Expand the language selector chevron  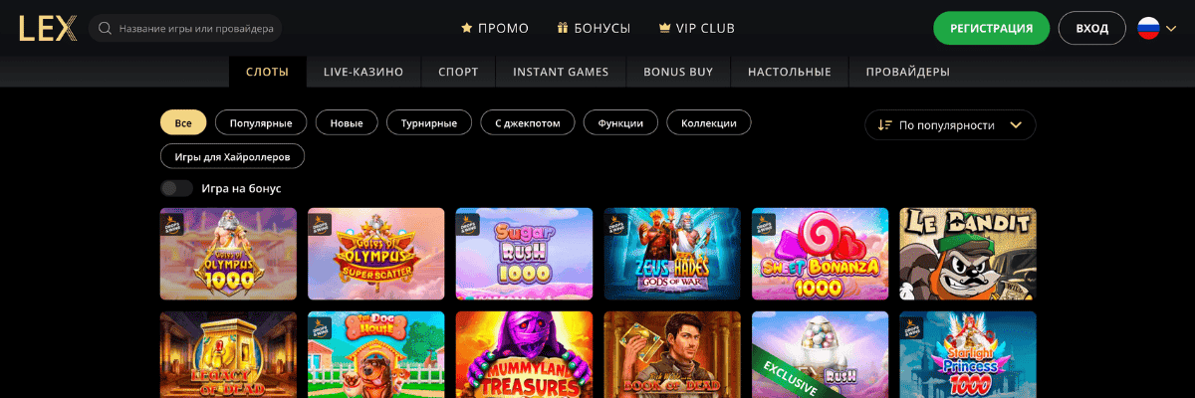1171,29
